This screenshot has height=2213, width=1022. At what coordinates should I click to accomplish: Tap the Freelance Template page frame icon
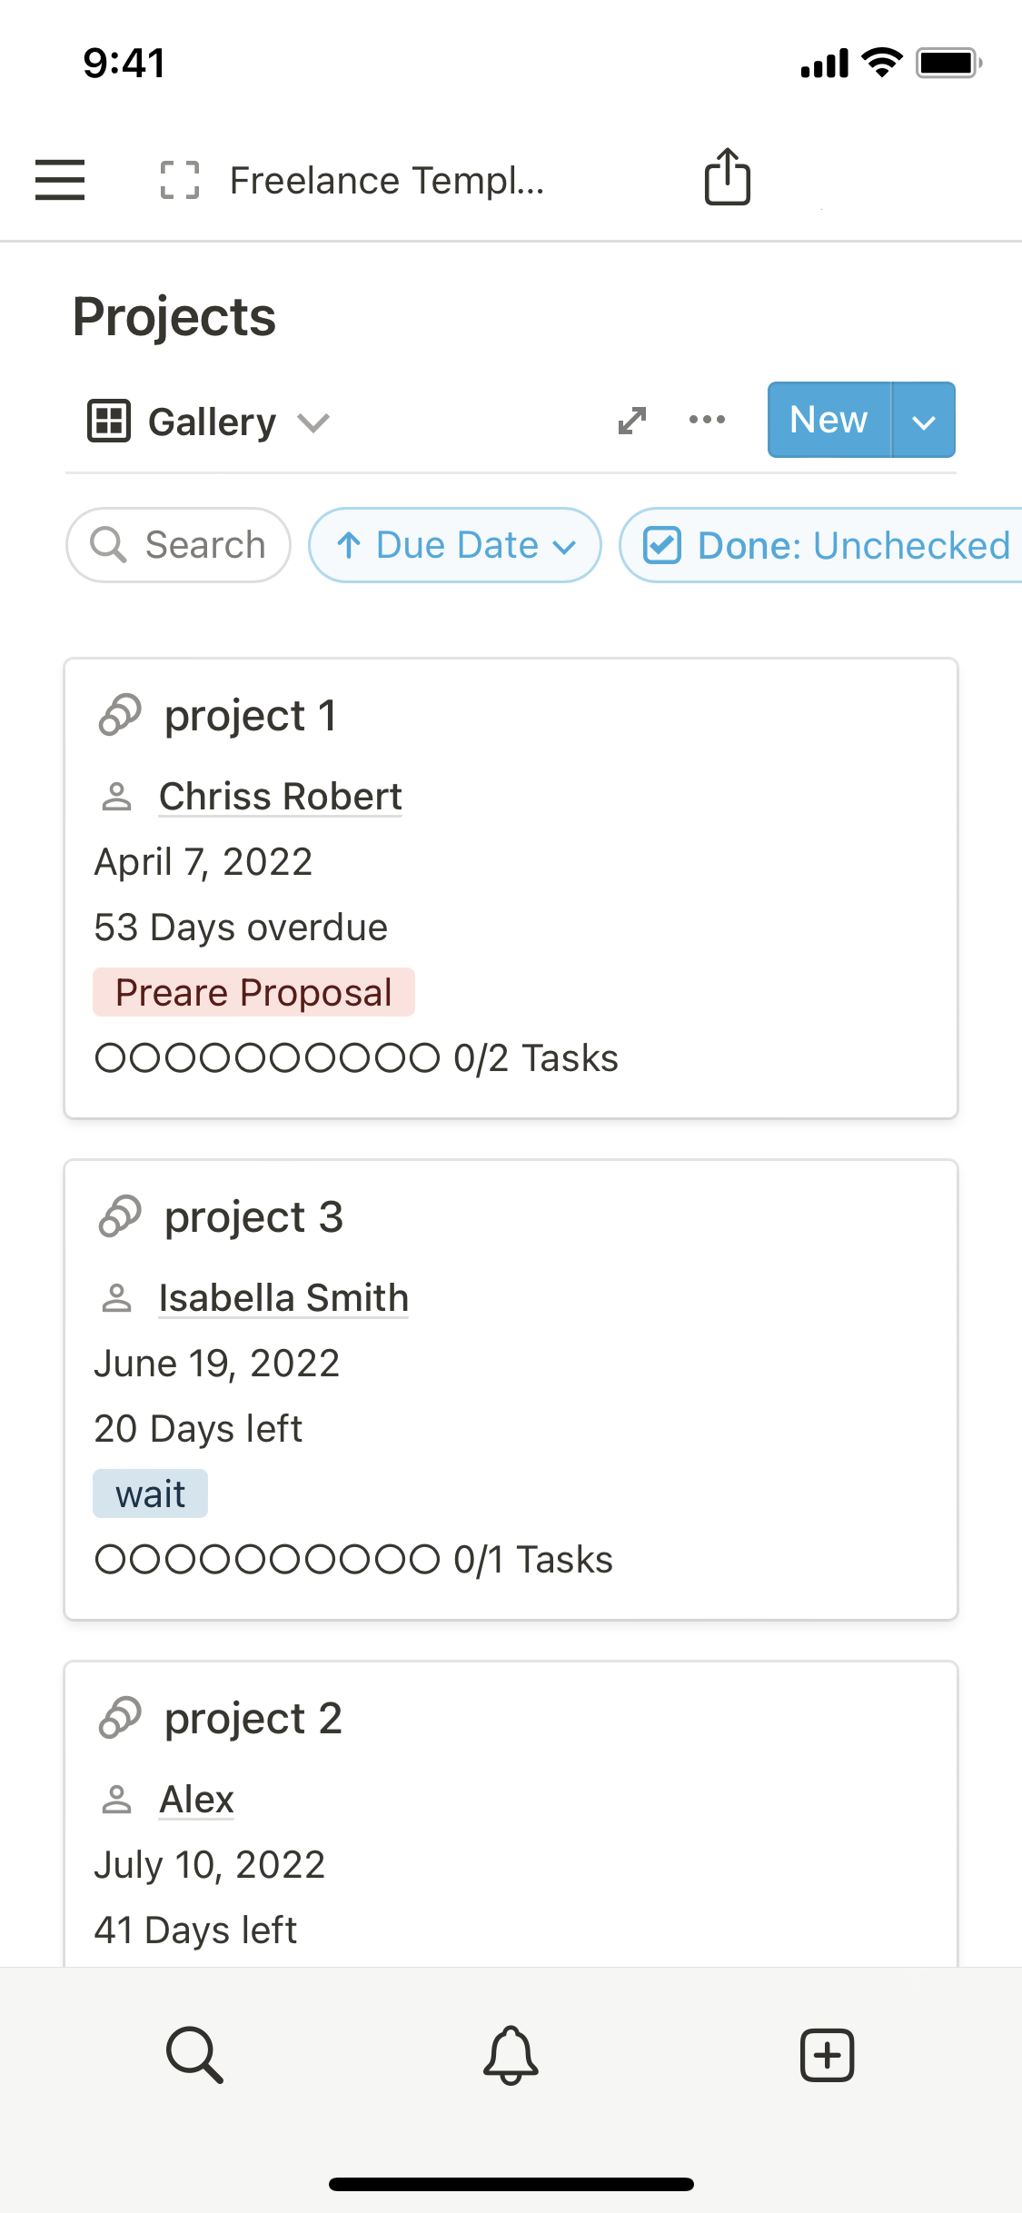pos(180,180)
